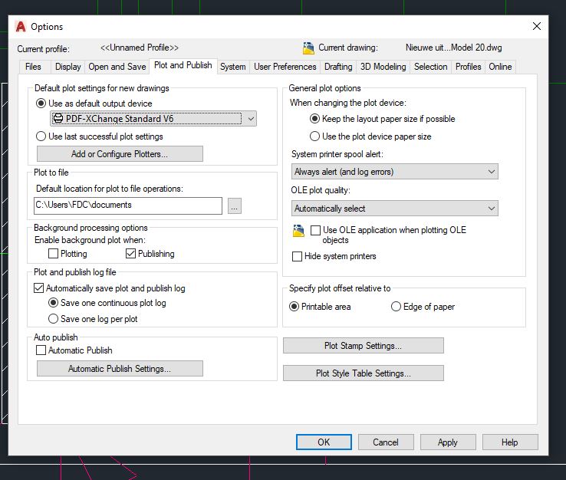Enable the Automatic Publish checkbox
The height and width of the screenshot is (480, 566).
coord(41,350)
